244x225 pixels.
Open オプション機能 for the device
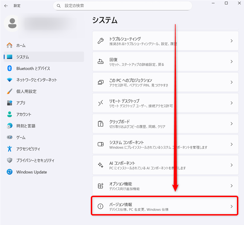click(x=165, y=186)
